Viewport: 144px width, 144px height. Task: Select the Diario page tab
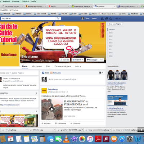click(25, 66)
